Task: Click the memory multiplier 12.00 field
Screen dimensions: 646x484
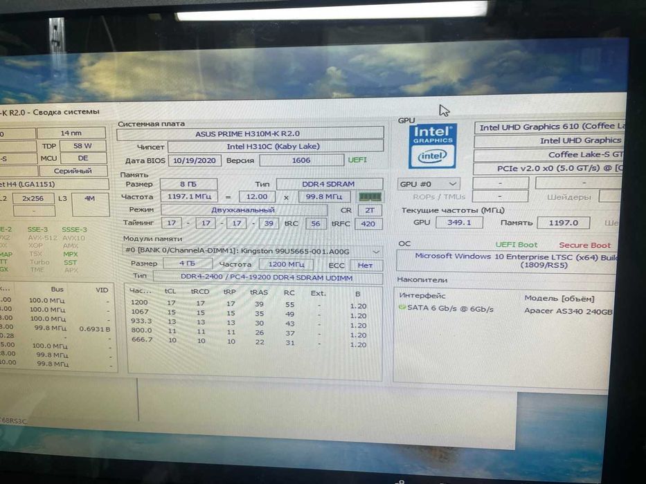Action: (x=257, y=197)
